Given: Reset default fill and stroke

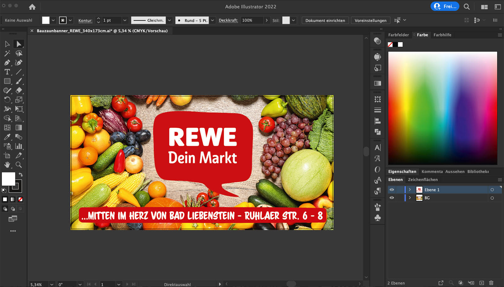Looking at the screenshot, I should pos(4,190).
